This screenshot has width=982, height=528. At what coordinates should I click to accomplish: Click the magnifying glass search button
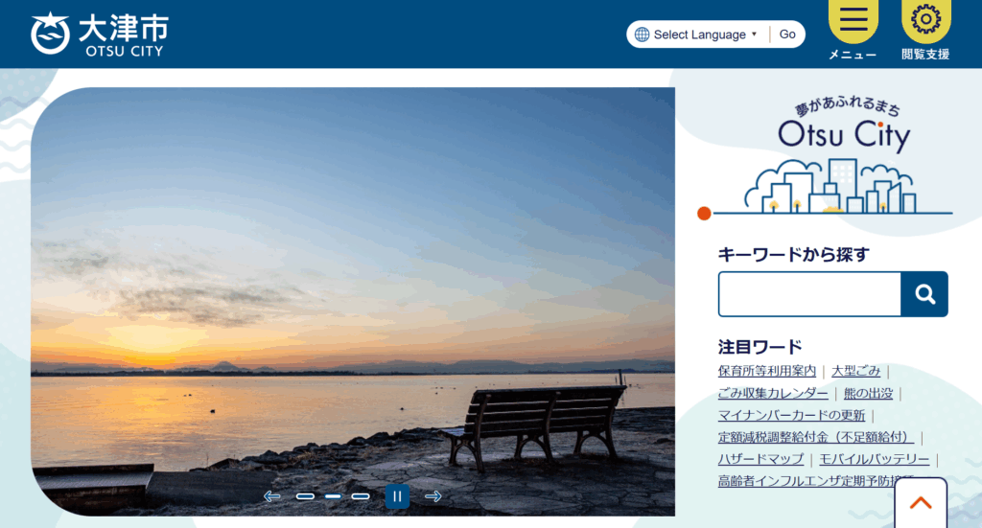pos(924,294)
